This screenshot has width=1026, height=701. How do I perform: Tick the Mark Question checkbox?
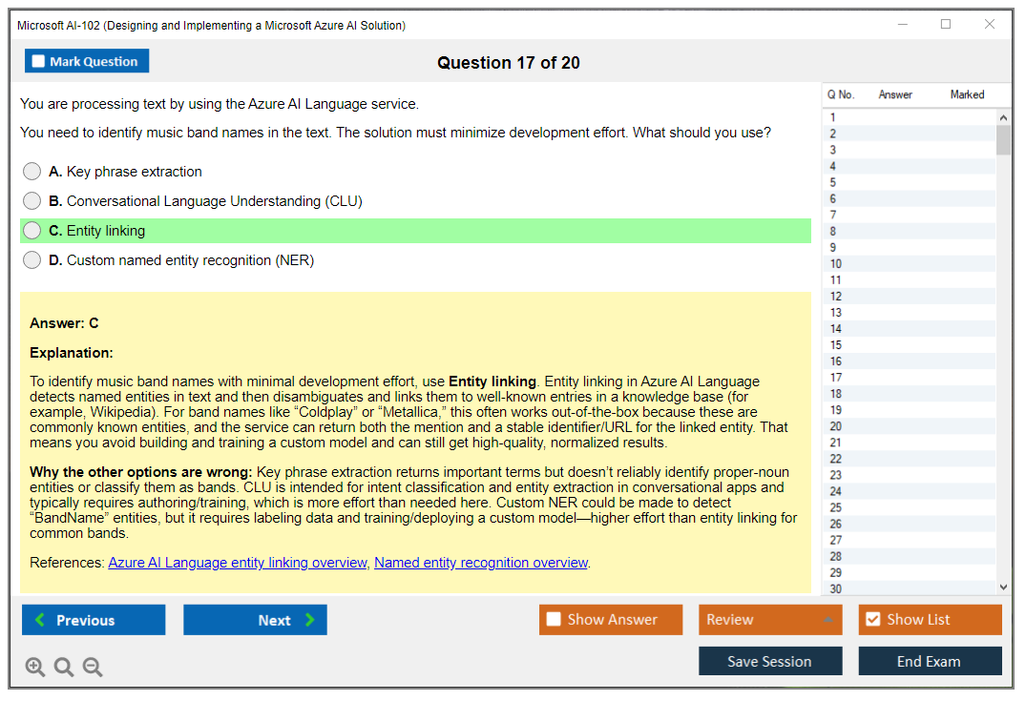39,61
